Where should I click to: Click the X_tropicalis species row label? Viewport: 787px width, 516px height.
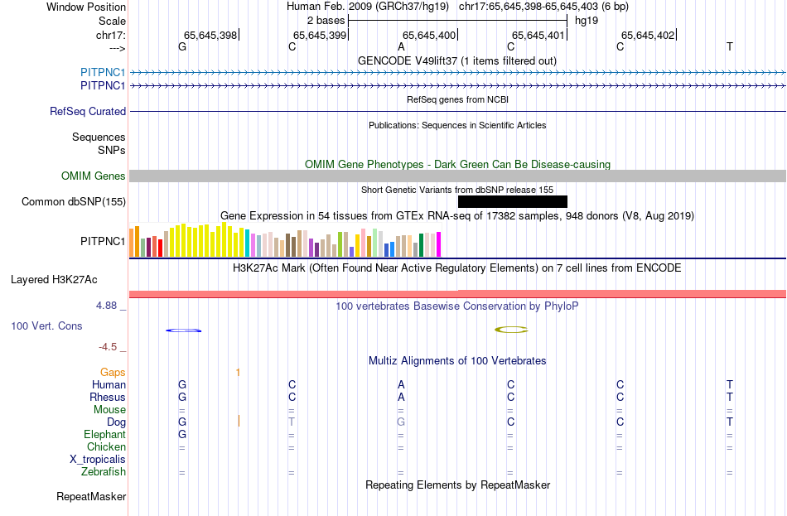[x=98, y=460]
